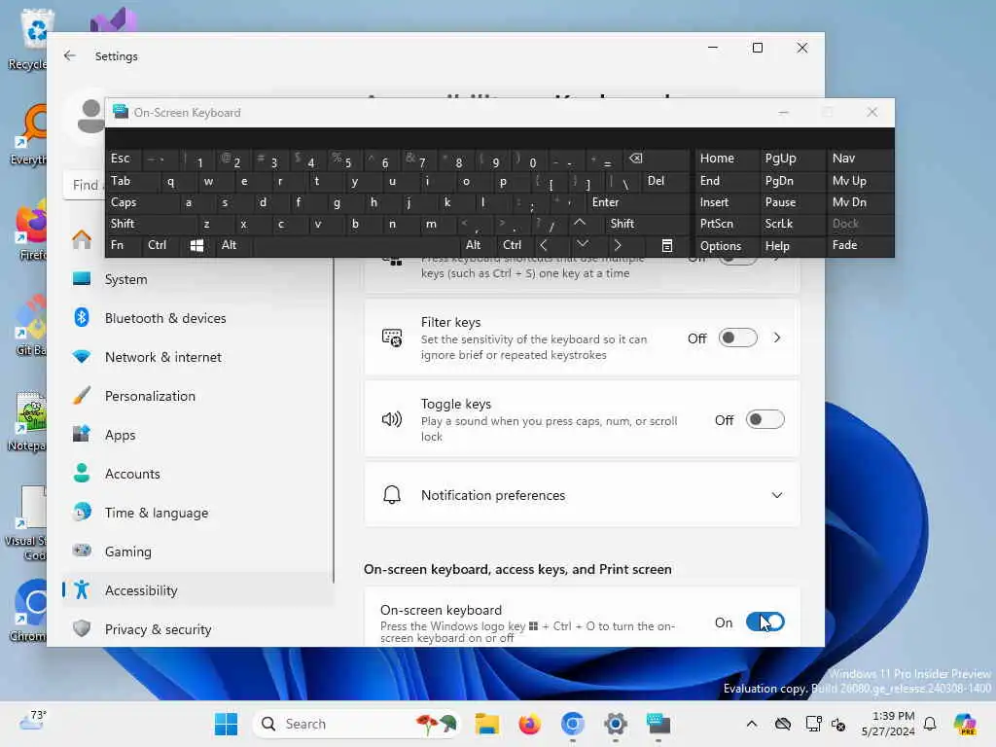Open the weather widget showing 73°
996x747 pixels.
coord(33,723)
